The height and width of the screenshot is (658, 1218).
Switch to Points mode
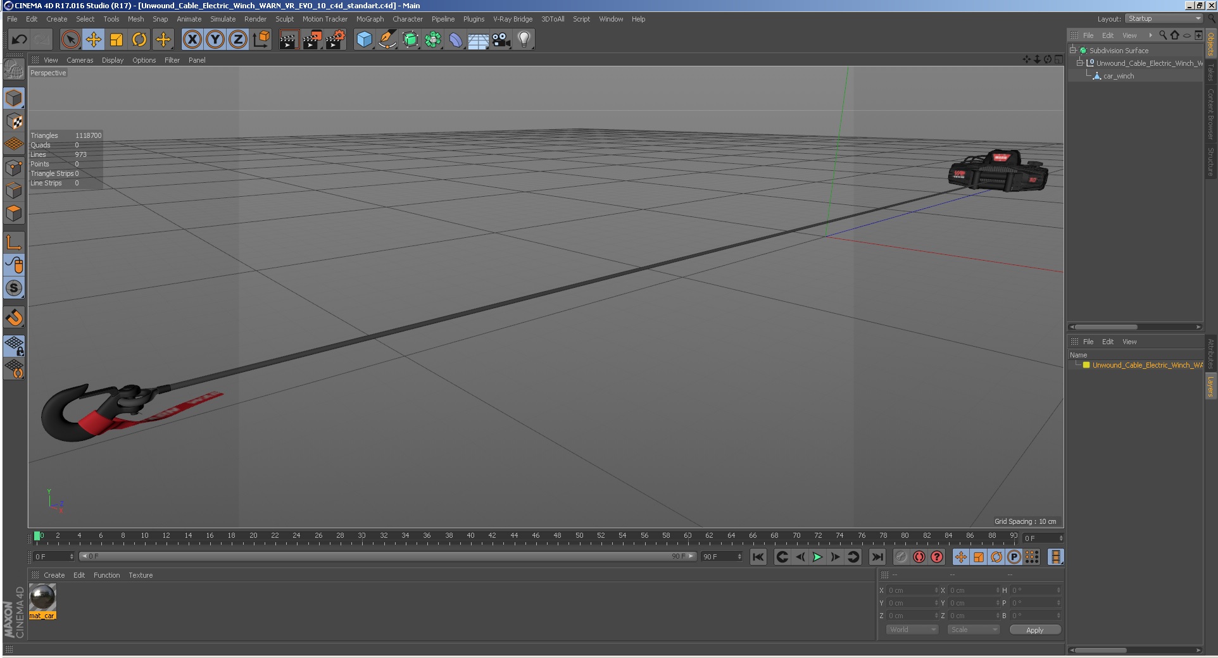[x=14, y=168]
